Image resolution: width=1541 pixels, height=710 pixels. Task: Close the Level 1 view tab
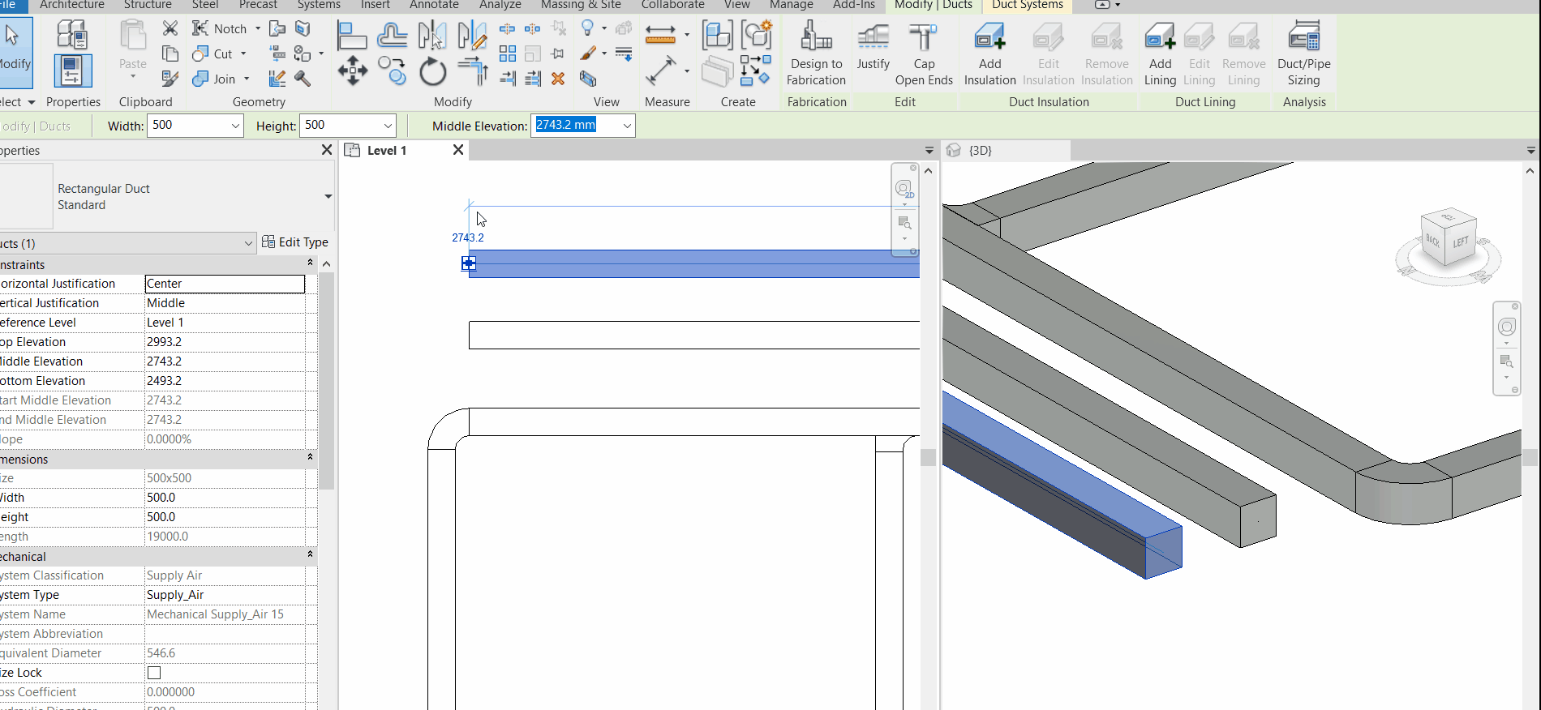458,150
